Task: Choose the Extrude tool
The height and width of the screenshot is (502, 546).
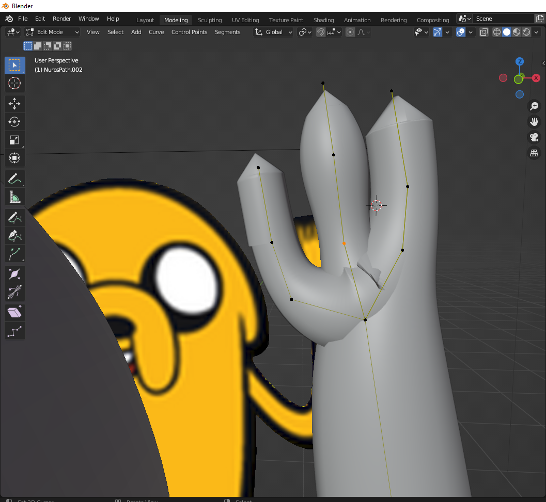Action: point(14,254)
